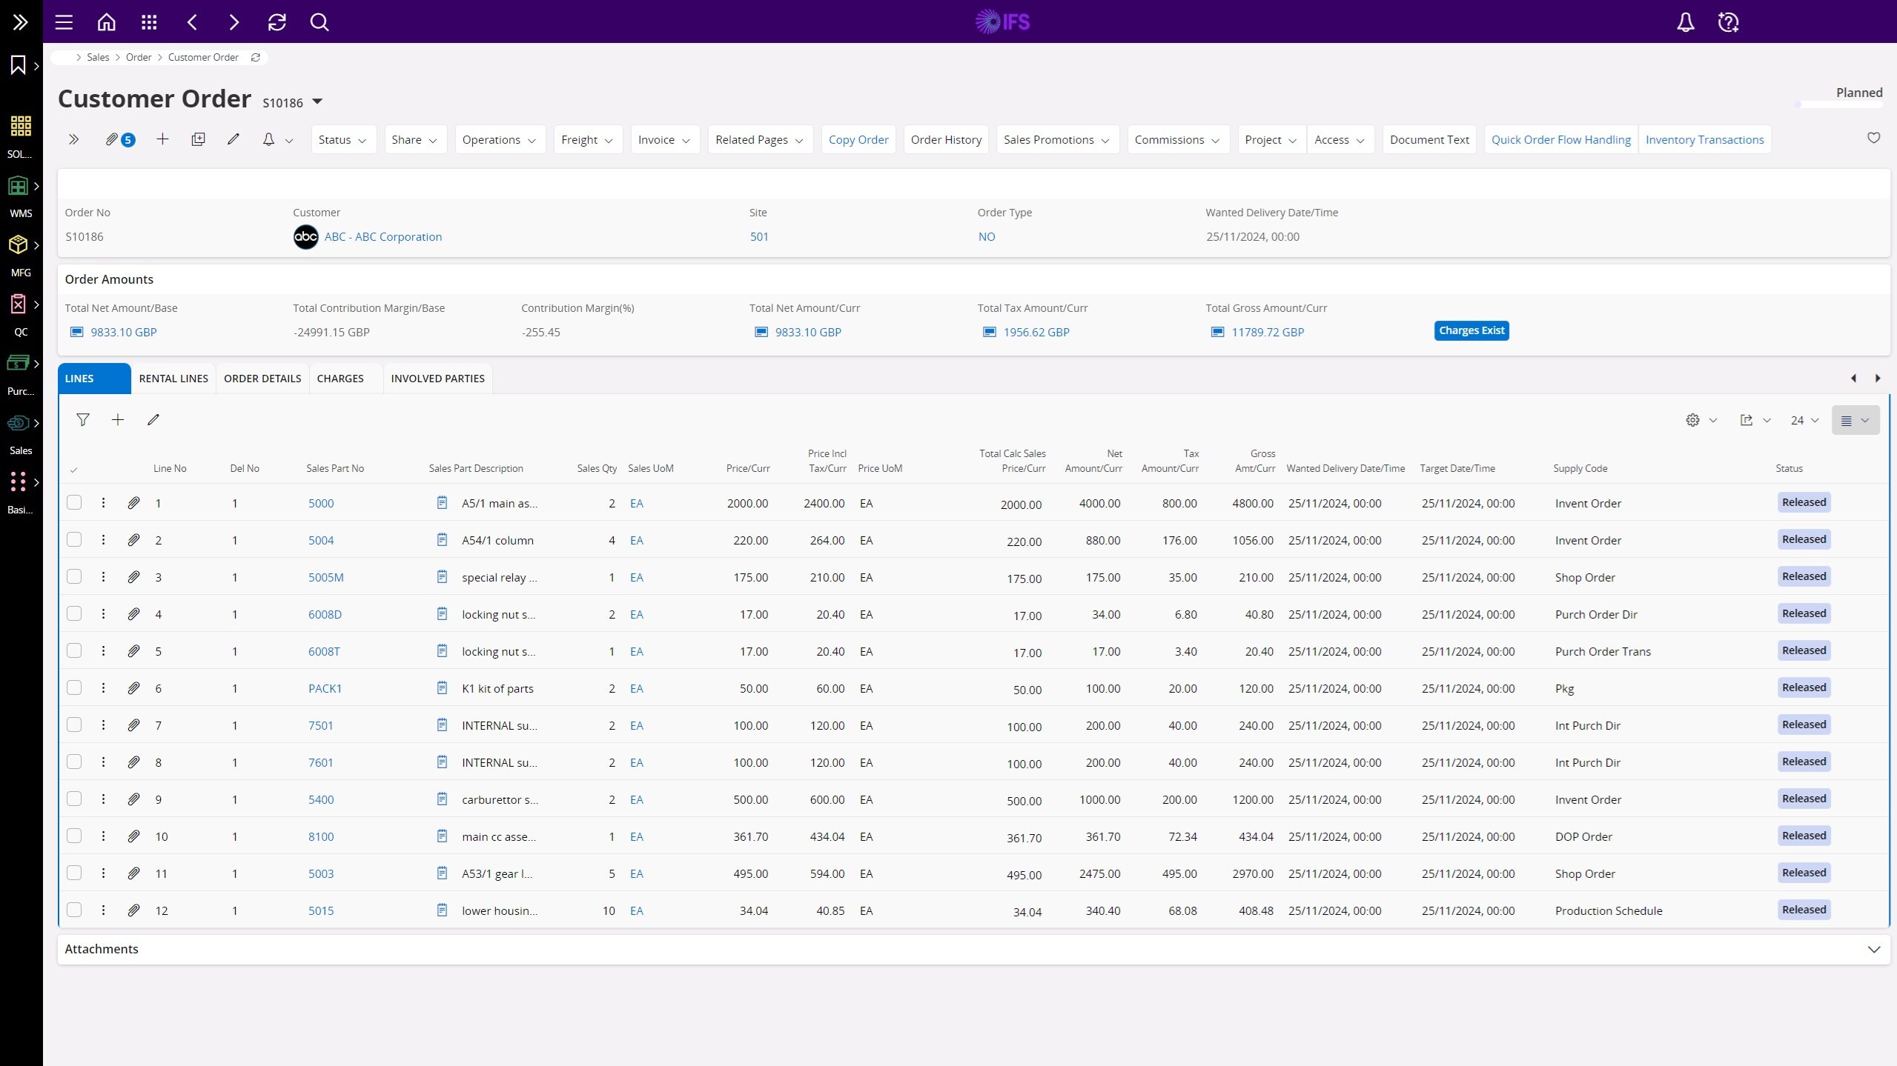Click the duplicate record icon in toolbar
The width and height of the screenshot is (1897, 1066).
198,139
